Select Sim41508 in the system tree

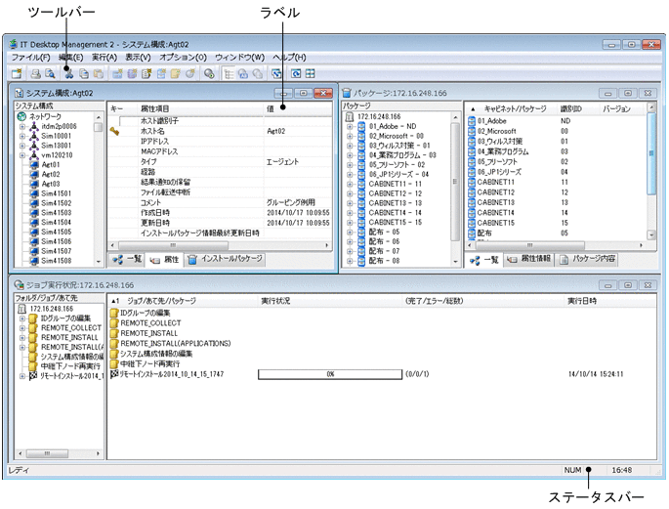(56, 261)
